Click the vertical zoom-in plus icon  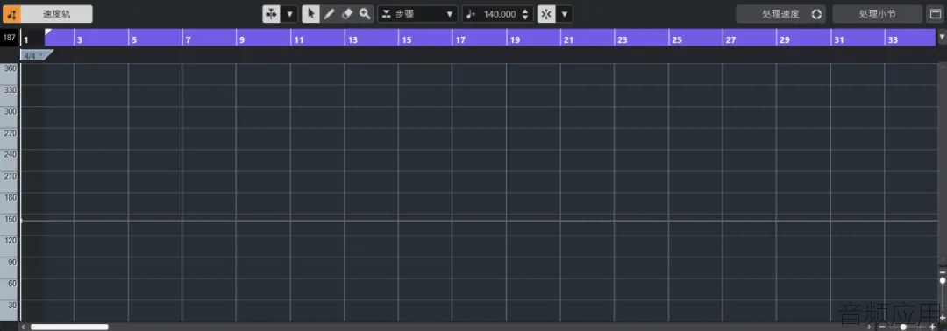[x=942, y=318]
